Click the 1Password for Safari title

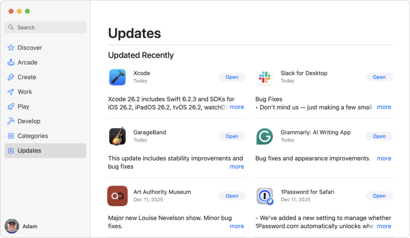(307, 192)
